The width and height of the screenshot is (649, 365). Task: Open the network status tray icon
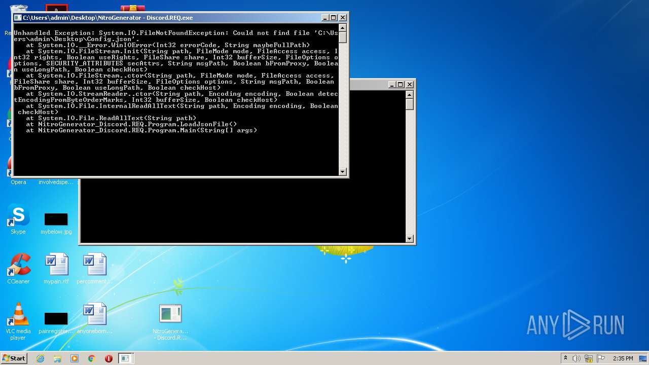589,358
